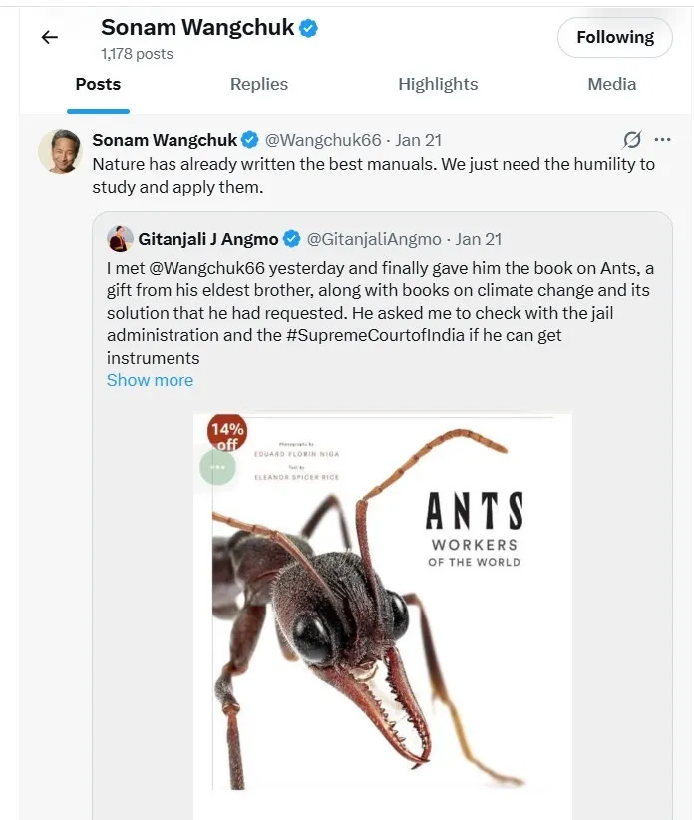Toggle the Following button
Screen dimensions: 694x820
614,38
